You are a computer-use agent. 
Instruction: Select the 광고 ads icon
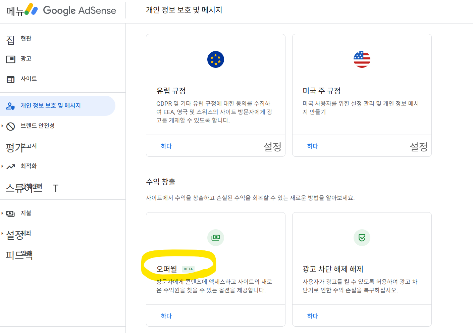click(x=10, y=58)
